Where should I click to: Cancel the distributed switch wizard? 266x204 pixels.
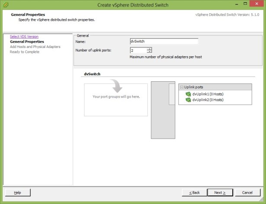247,192
